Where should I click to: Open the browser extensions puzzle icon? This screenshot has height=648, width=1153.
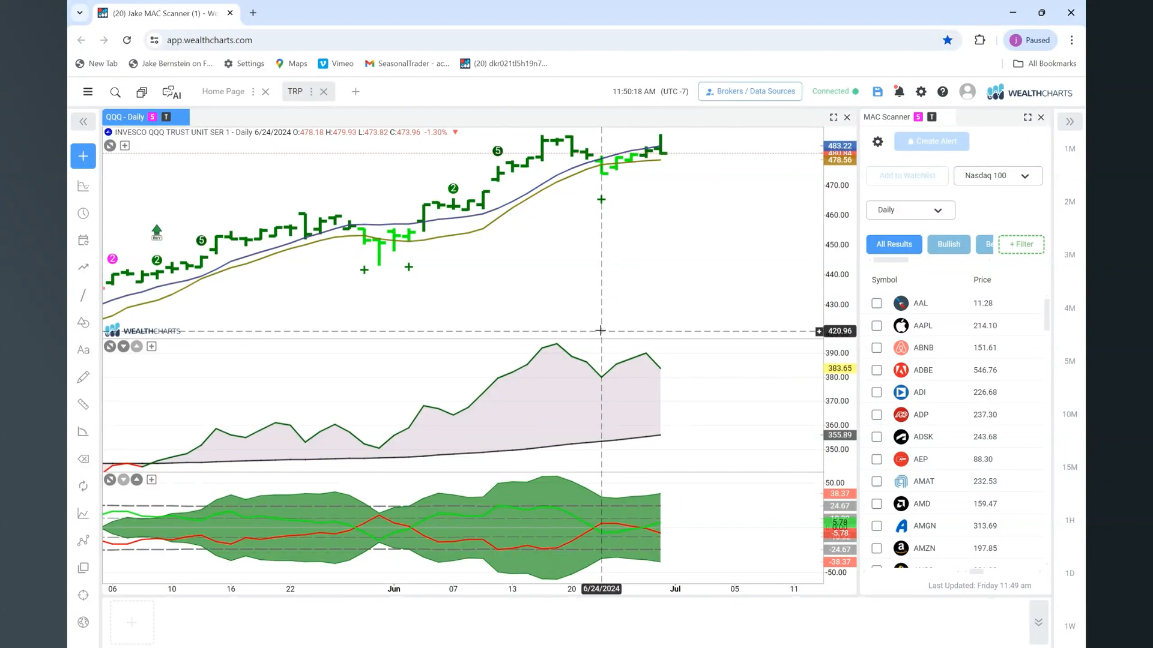(x=980, y=40)
